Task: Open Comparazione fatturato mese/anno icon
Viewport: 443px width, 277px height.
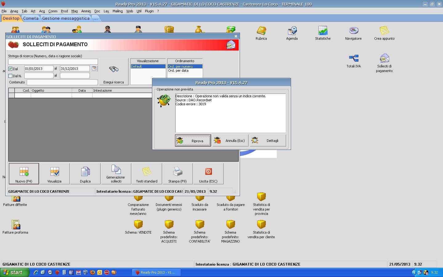Action: point(138,206)
